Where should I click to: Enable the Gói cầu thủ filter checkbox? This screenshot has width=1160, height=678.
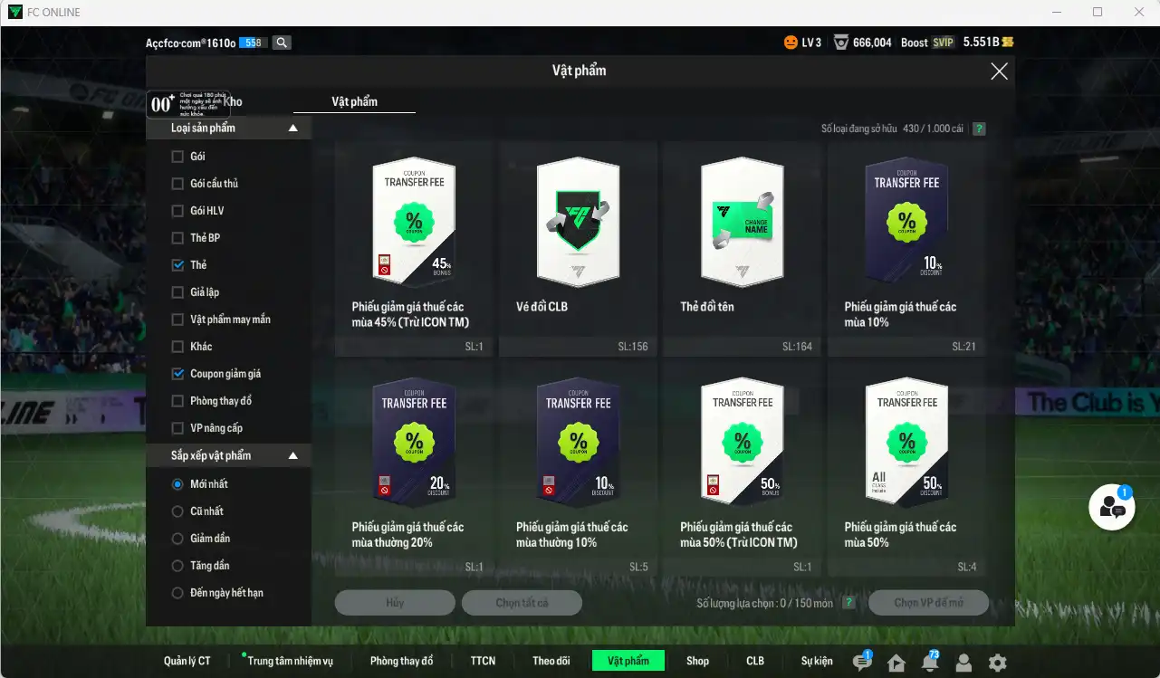[177, 184]
